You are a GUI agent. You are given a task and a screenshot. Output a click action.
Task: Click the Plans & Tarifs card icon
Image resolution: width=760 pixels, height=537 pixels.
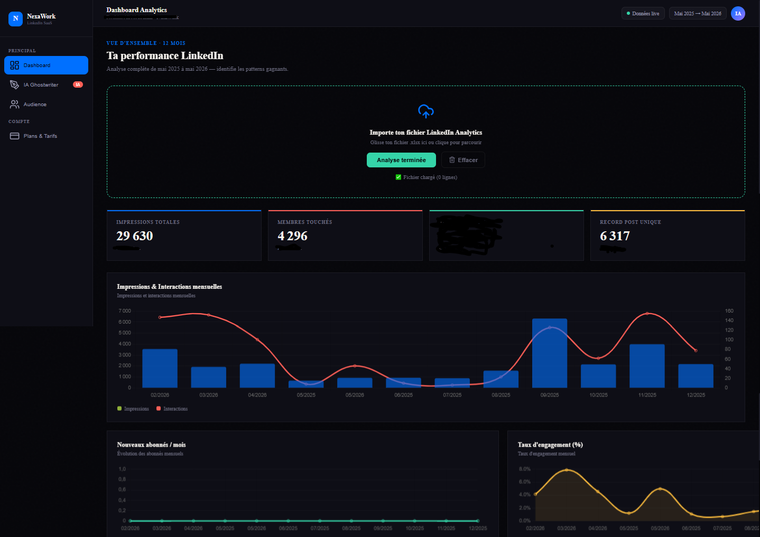(14, 136)
